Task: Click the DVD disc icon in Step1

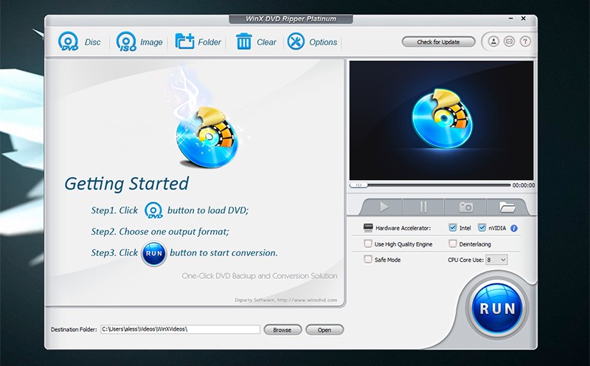Action: pyautogui.click(x=154, y=210)
